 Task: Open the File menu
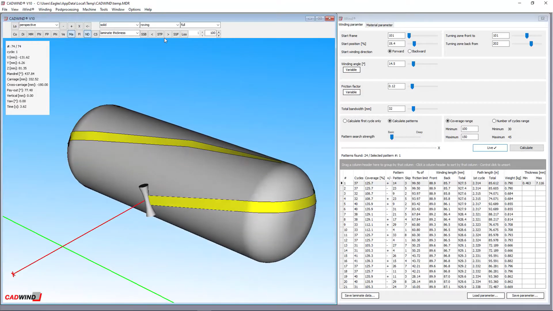pos(5,10)
